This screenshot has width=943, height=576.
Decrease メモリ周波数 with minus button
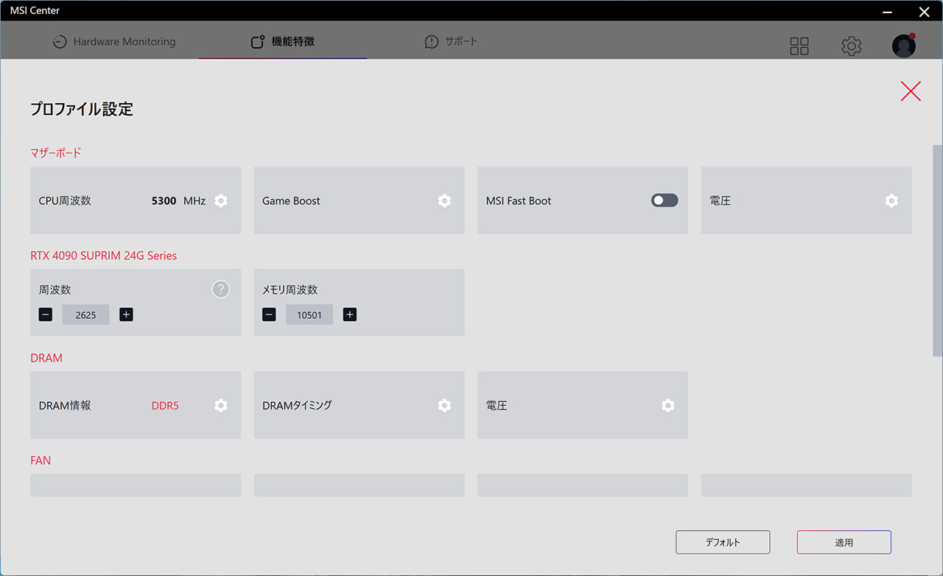269,315
